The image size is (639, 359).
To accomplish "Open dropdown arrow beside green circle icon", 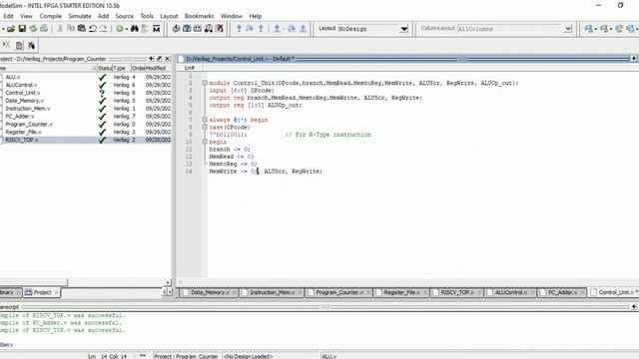I will pyautogui.click(x=127, y=29).
